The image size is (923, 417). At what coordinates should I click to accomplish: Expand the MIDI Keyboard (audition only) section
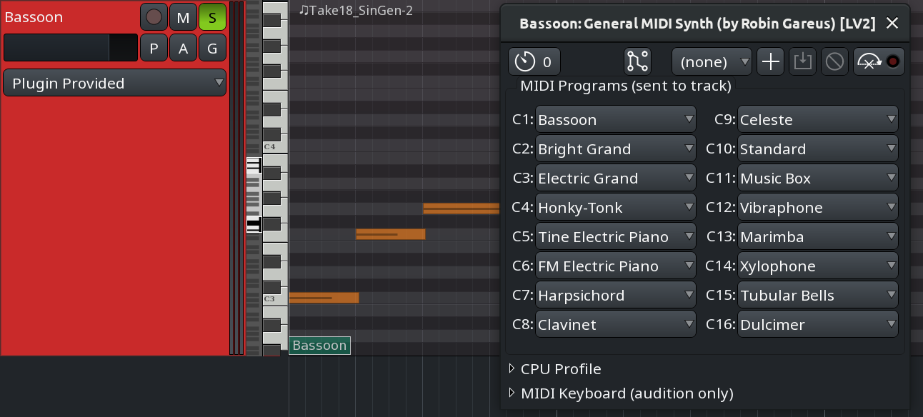pos(620,393)
